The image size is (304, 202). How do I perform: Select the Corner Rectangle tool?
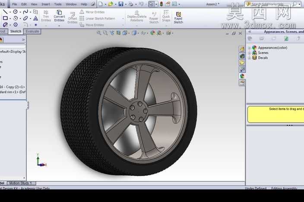tap(5, 19)
